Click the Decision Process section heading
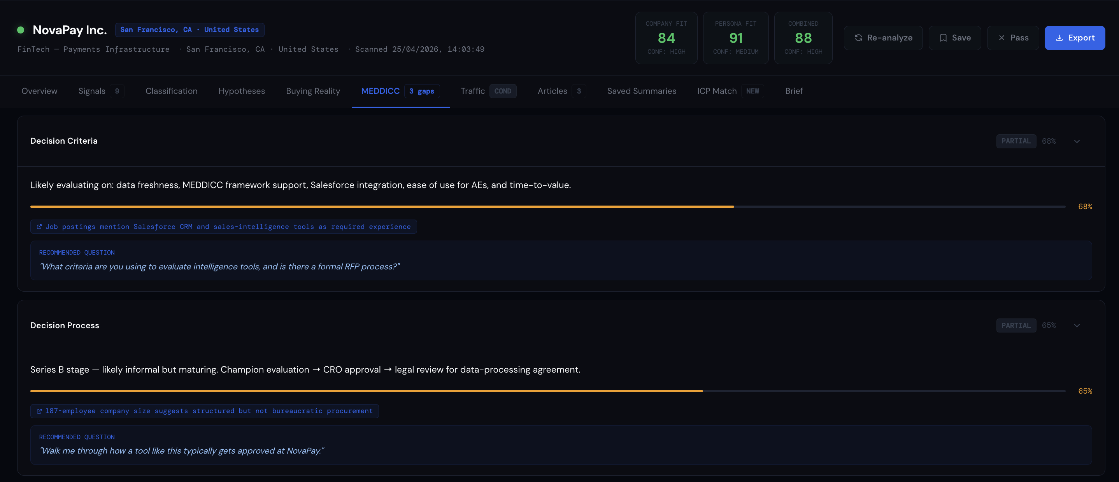The height and width of the screenshot is (482, 1119). [65, 325]
